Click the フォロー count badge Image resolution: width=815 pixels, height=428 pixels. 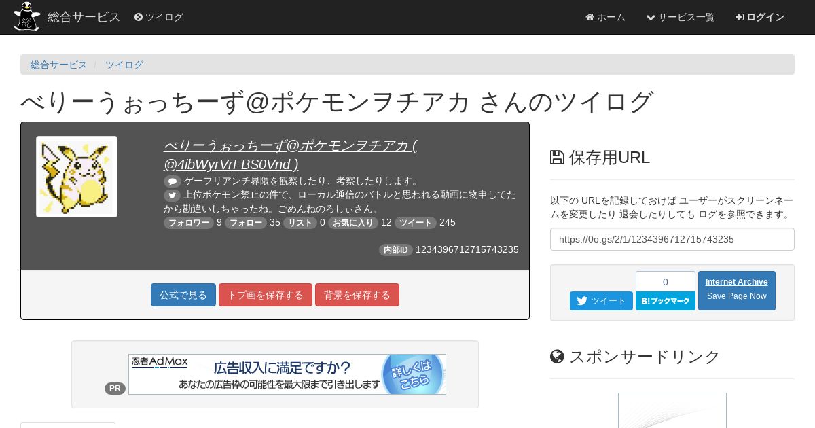pyautogui.click(x=246, y=223)
